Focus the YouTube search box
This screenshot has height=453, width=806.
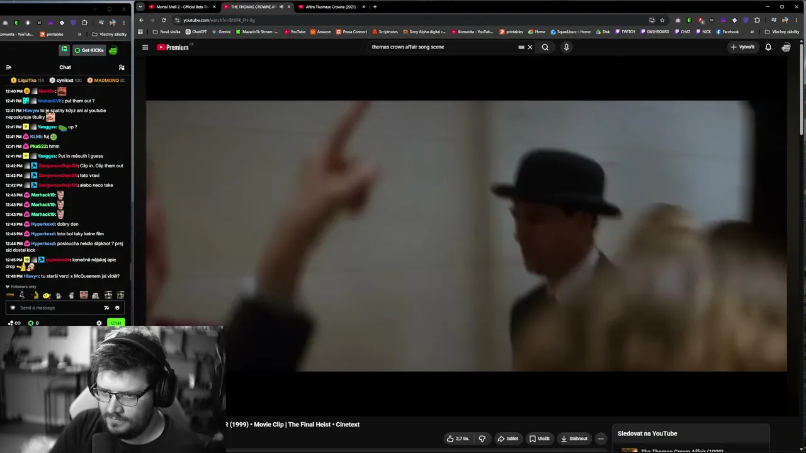tap(444, 47)
